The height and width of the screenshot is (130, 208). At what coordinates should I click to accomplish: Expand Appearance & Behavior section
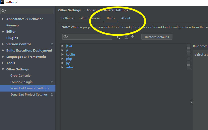[3, 19]
